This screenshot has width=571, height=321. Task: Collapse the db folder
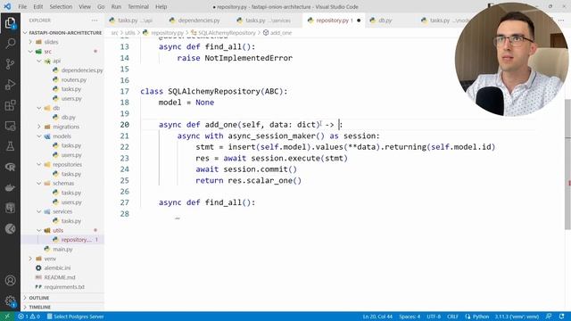[x=56, y=108]
